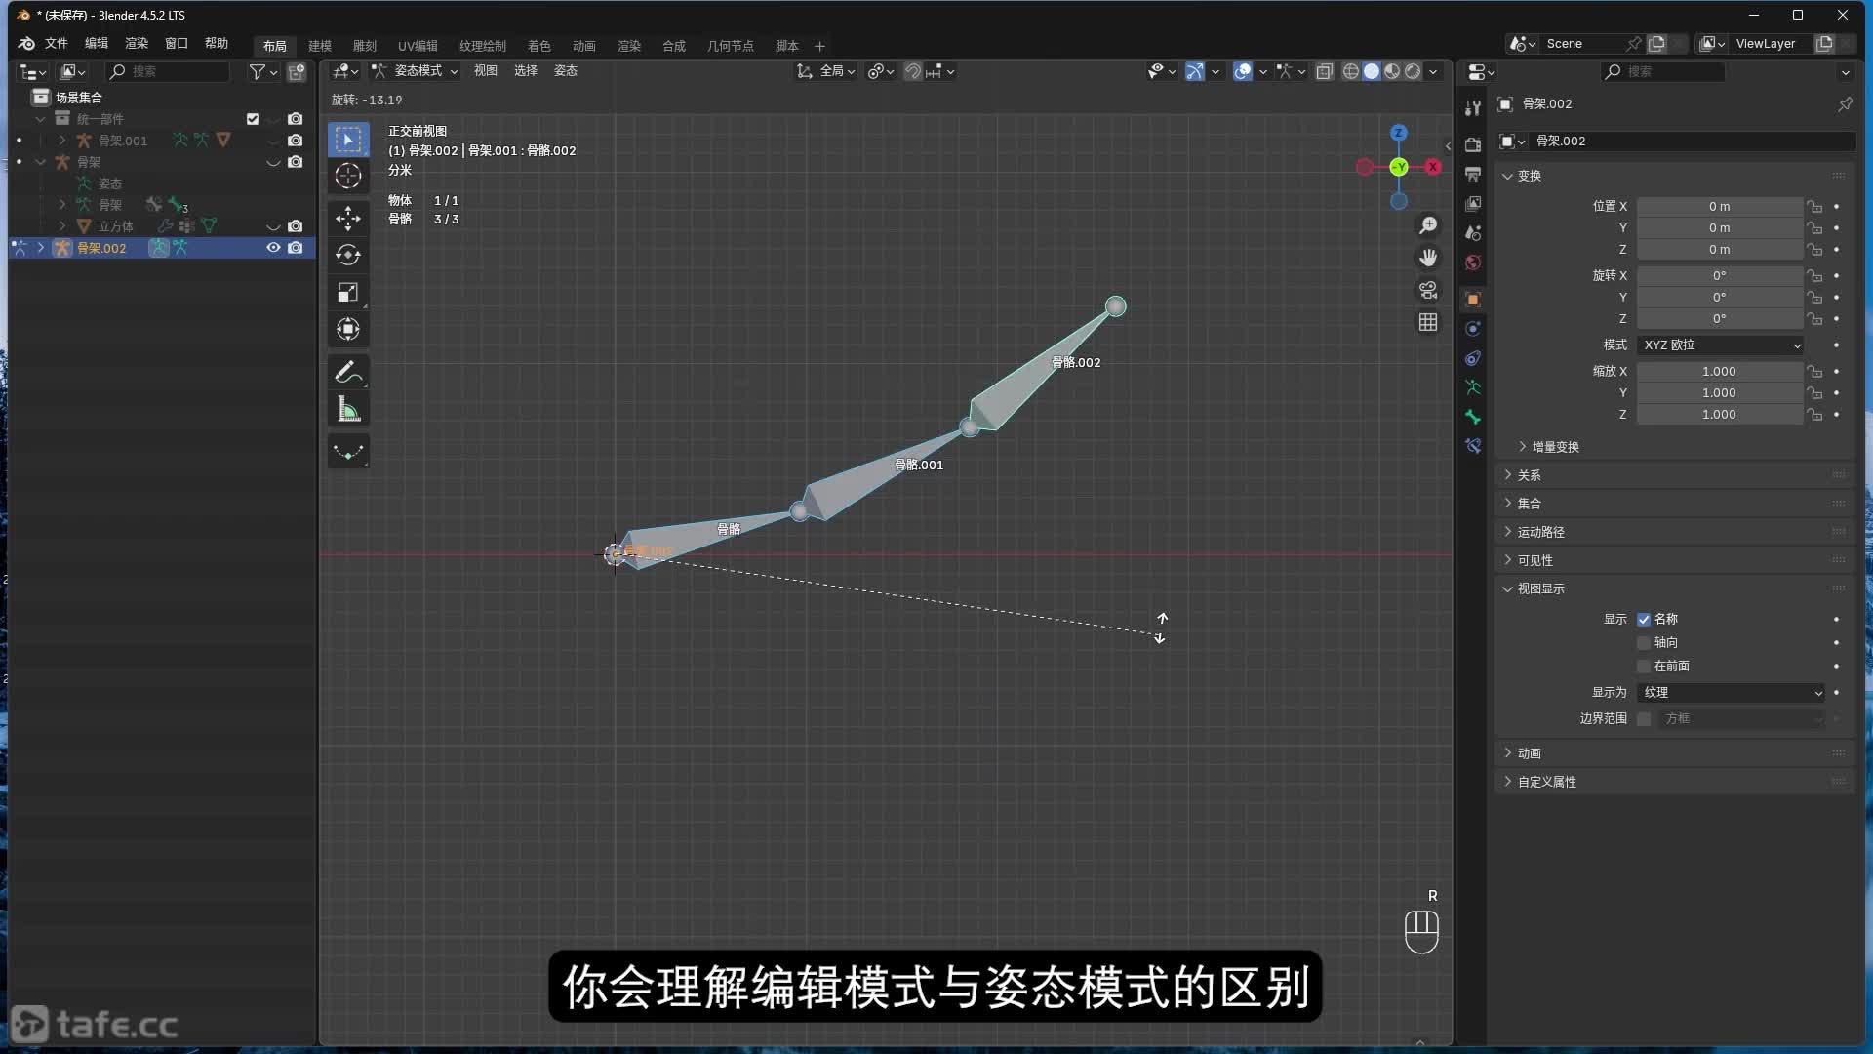The height and width of the screenshot is (1054, 1873).
Task: Open the Tool properties tab
Action: 1473,107
